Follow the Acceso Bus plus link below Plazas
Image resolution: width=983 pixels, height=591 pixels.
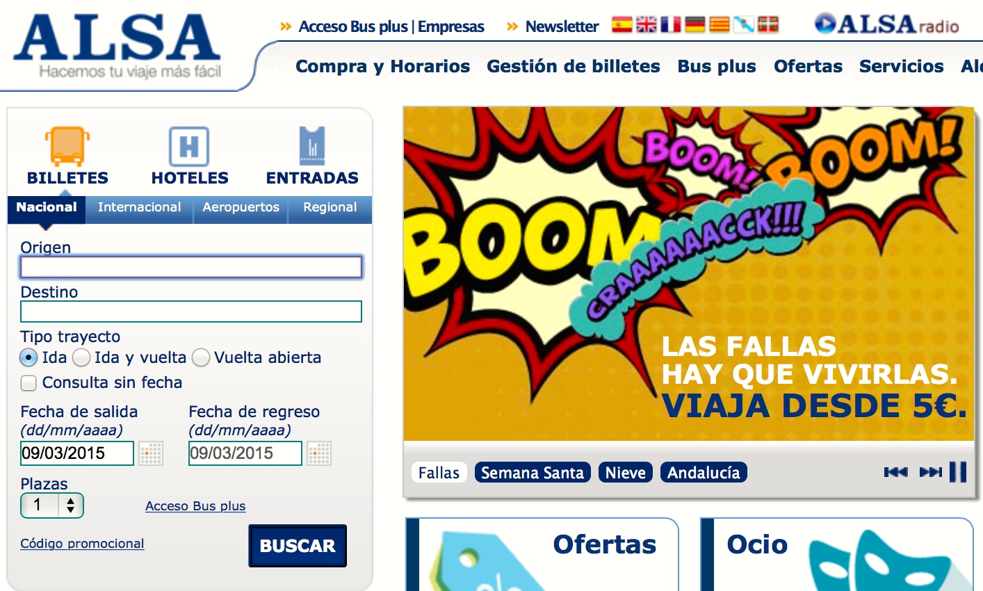(x=195, y=506)
